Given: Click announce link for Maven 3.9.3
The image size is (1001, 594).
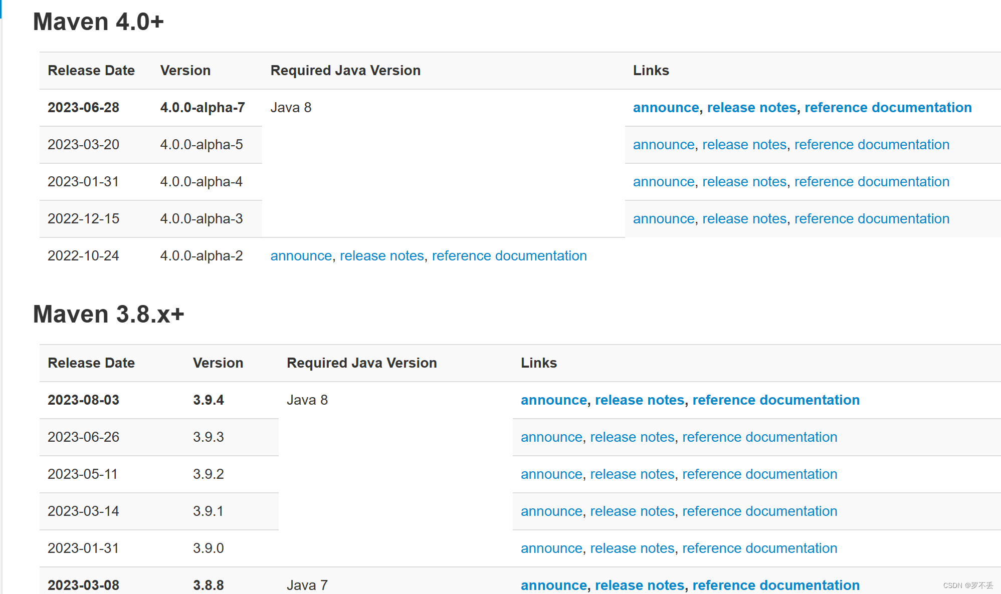Looking at the screenshot, I should (551, 437).
